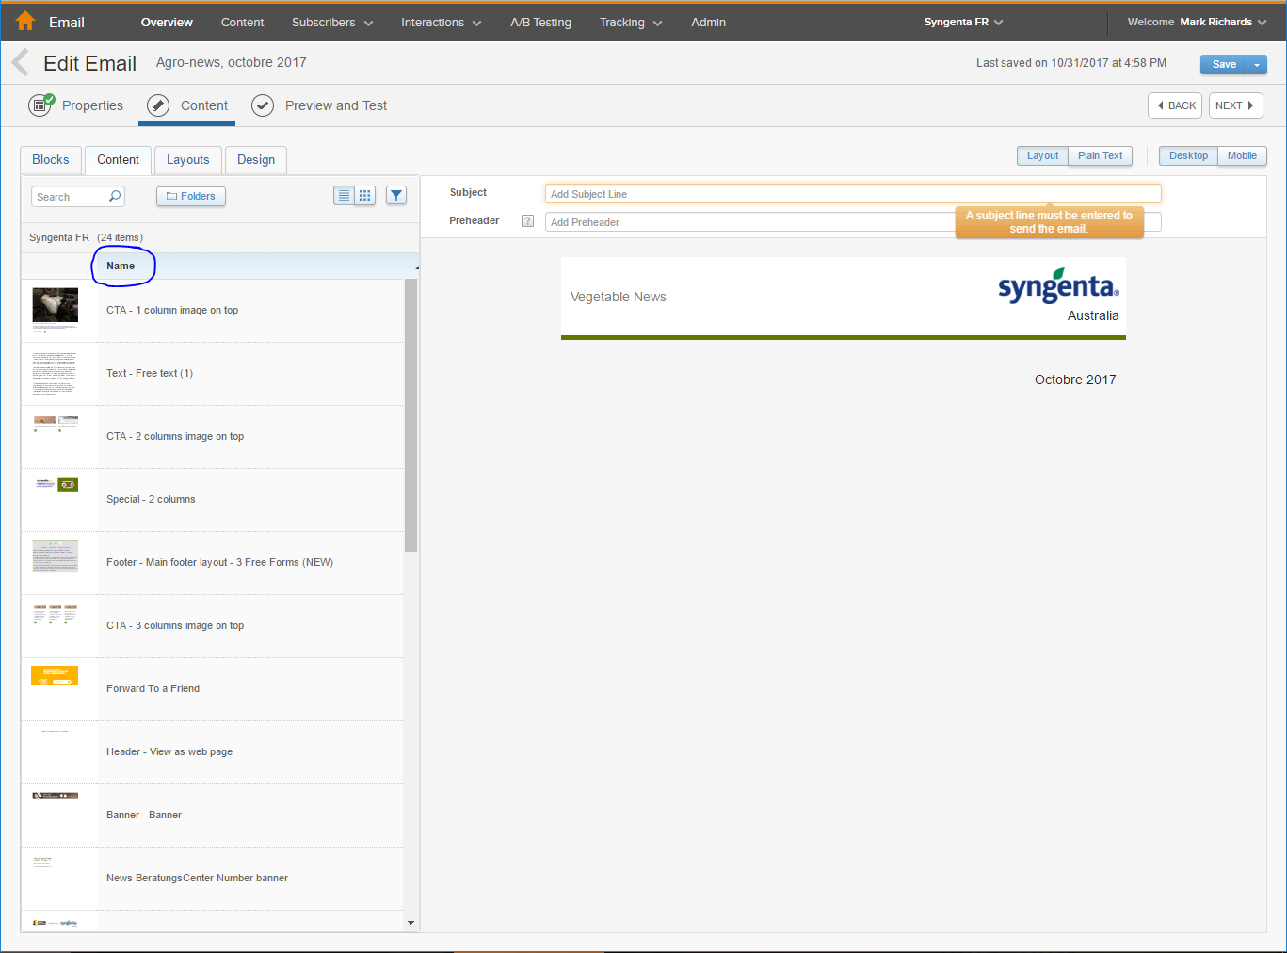The width and height of the screenshot is (1287, 953).
Task: Select the Banner - Banner thumbnail
Action: point(55,796)
